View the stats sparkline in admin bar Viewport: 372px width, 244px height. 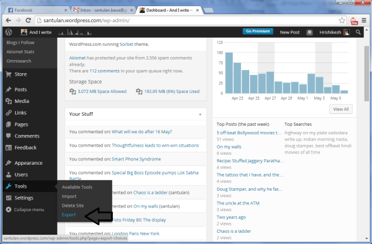75,32
